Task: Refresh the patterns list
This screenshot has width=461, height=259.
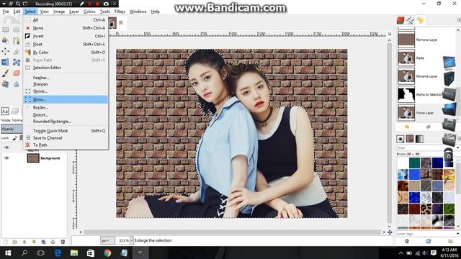Action: point(429,242)
